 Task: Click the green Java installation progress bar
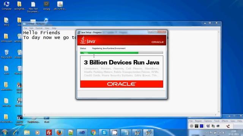(121, 53)
